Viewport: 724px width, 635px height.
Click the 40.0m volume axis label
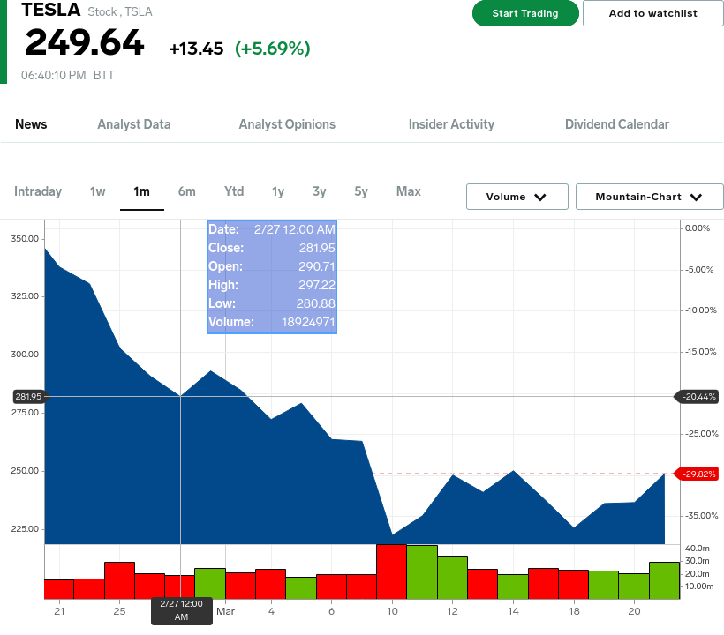coord(698,549)
